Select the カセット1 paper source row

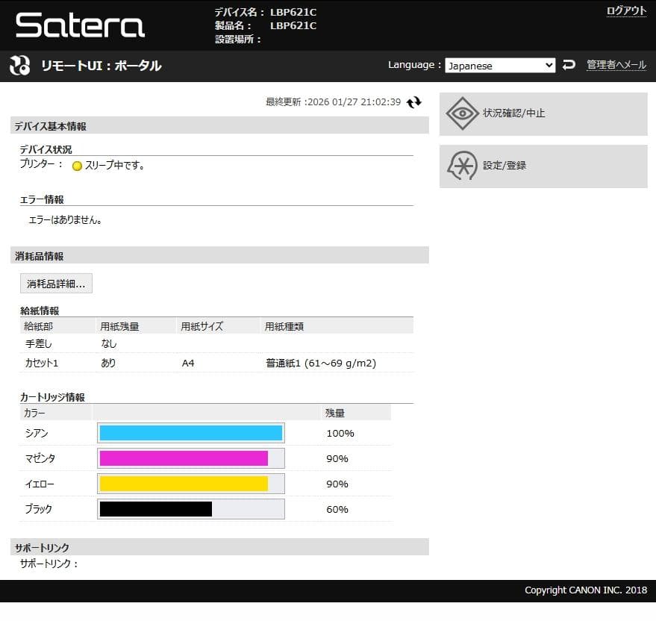coord(41,363)
